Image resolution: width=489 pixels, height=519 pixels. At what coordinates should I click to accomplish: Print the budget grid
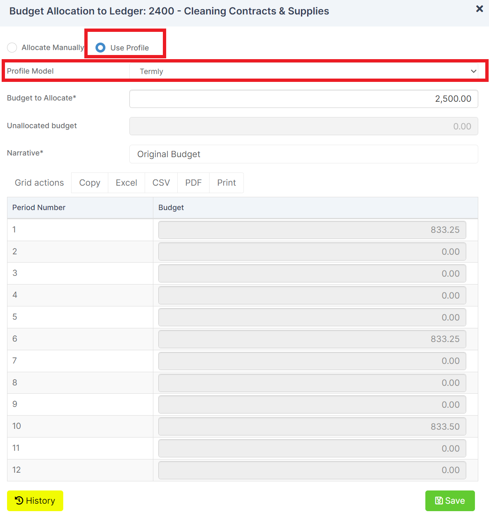click(226, 182)
